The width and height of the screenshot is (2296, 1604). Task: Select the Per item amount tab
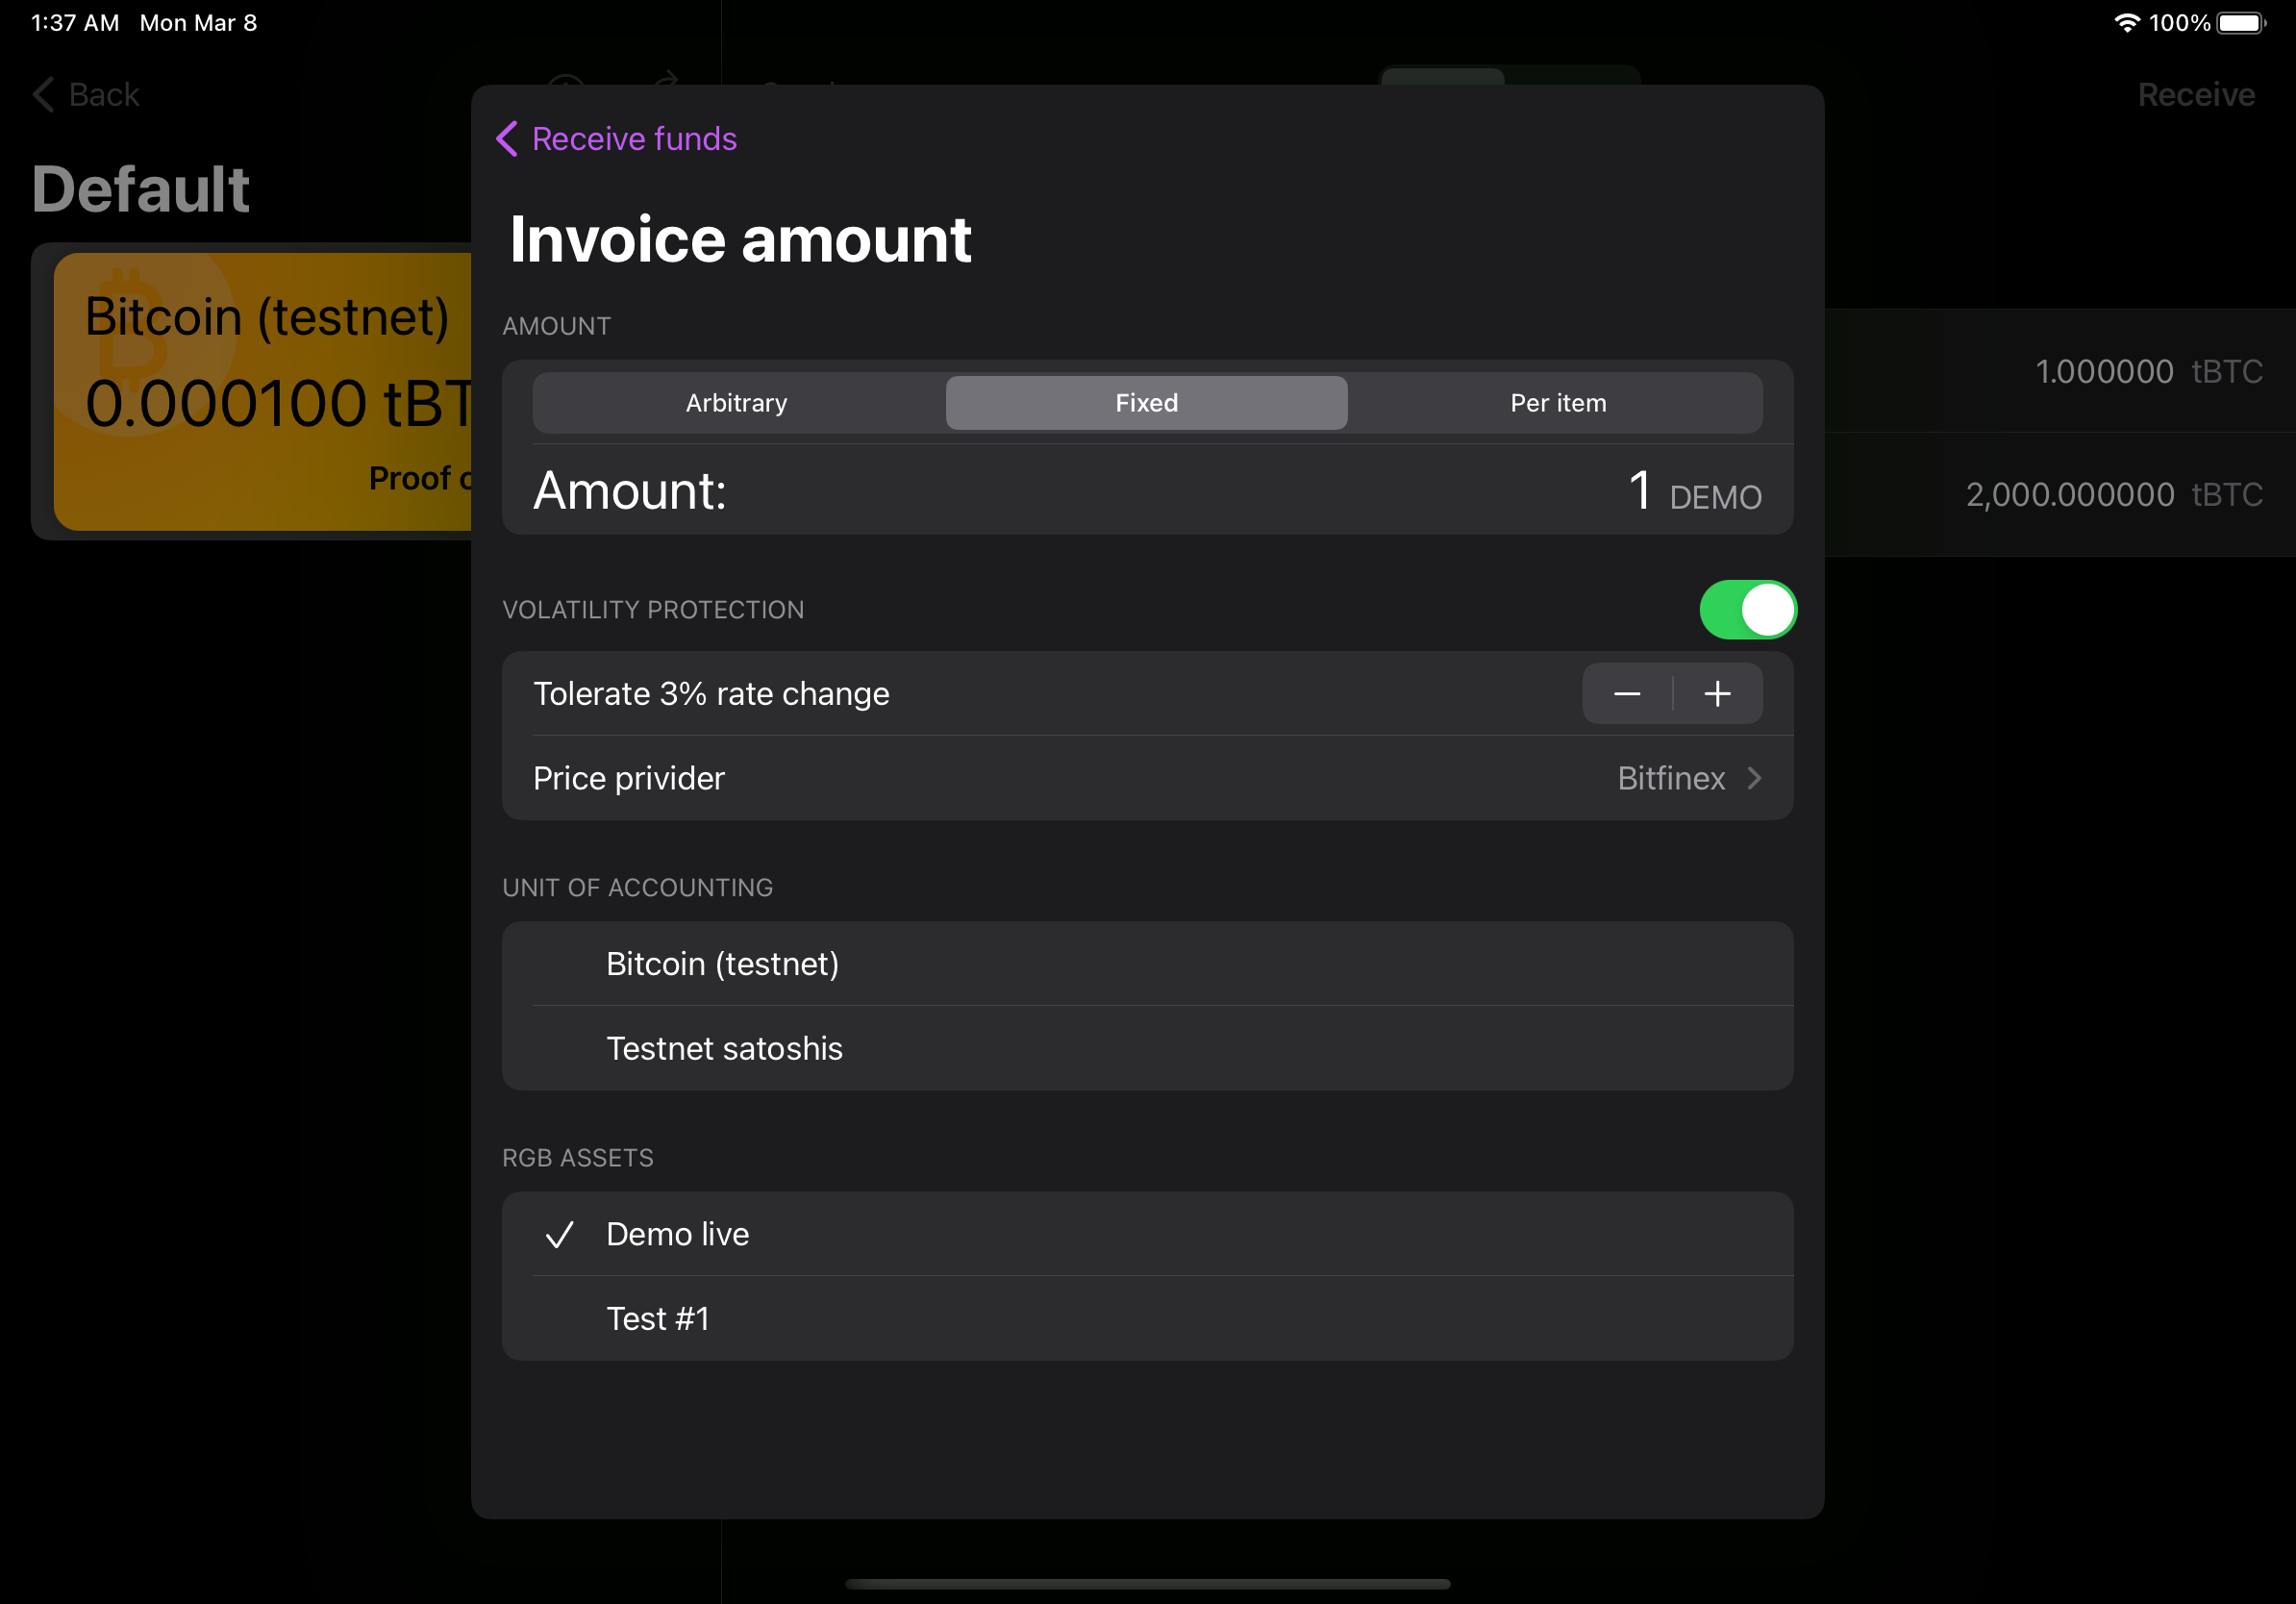point(1555,403)
